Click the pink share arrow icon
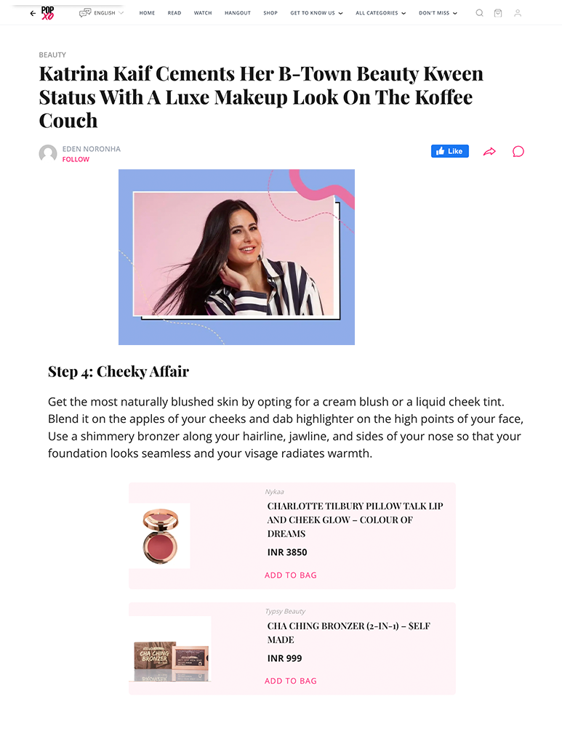 click(489, 151)
